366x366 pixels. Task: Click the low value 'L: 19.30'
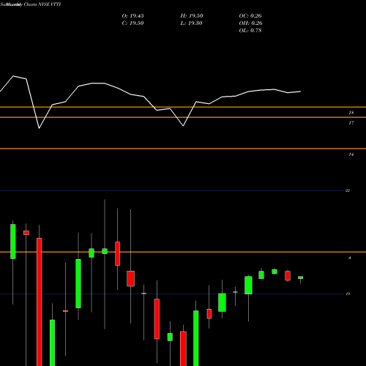coord(191,23)
